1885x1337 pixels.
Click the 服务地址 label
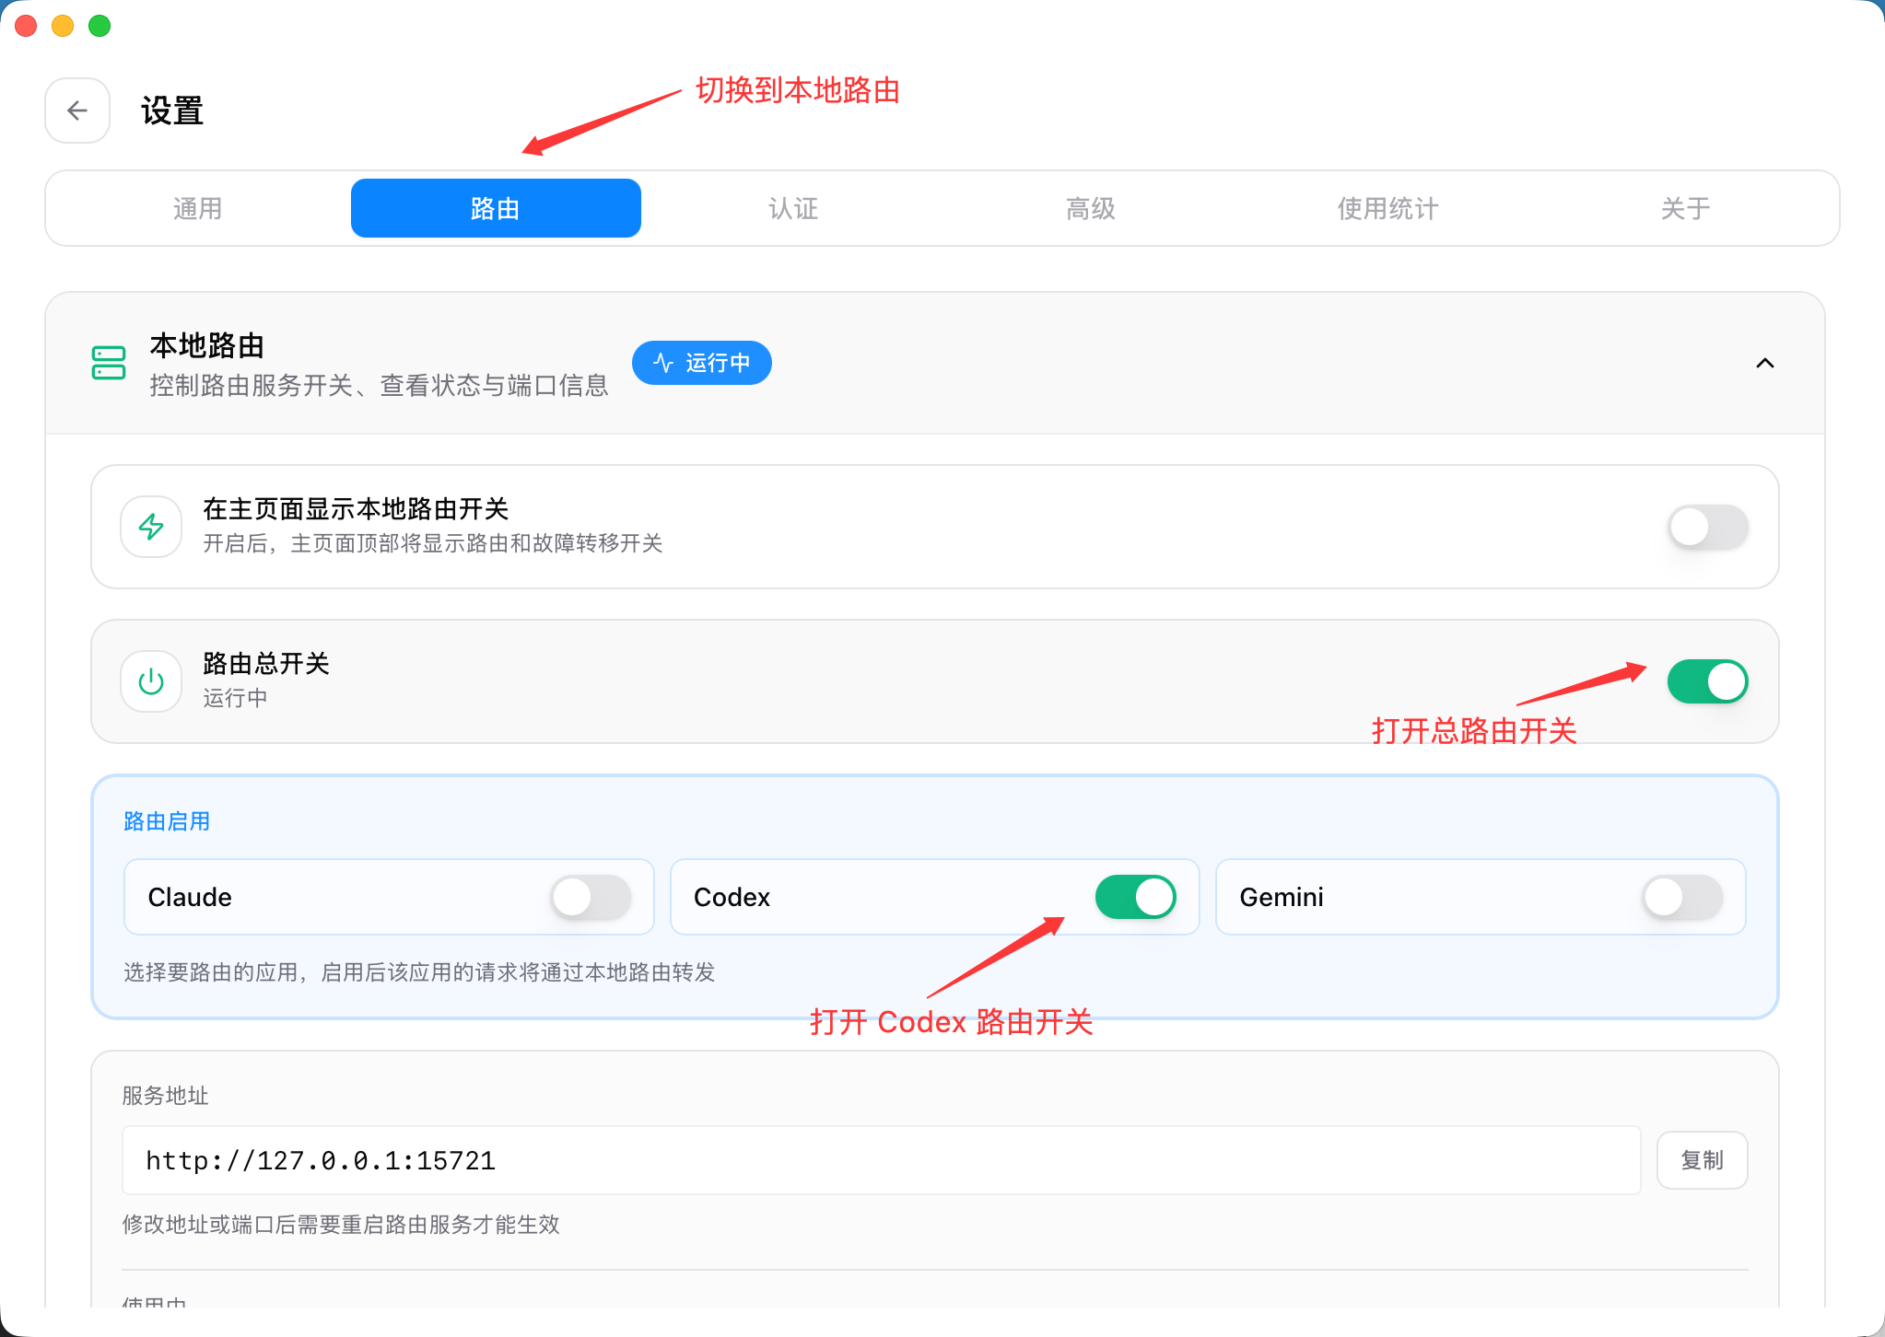coord(166,1096)
